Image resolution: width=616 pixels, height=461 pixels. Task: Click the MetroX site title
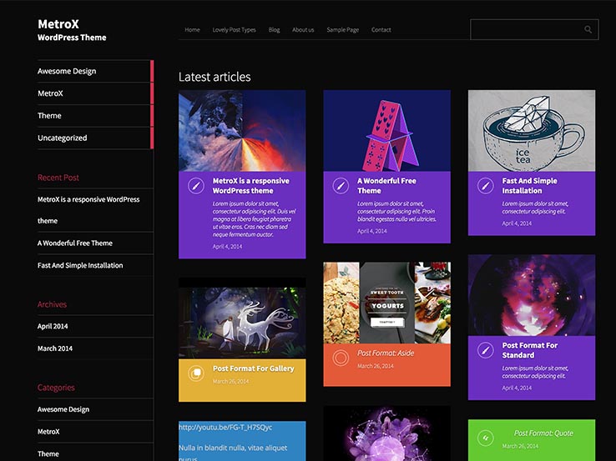tap(58, 24)
